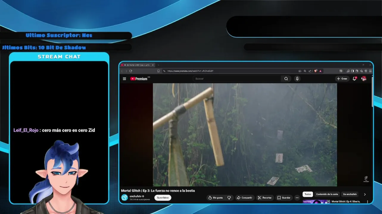Click the Compartir share button
This screenshot has width=382, height=214.
244,198
